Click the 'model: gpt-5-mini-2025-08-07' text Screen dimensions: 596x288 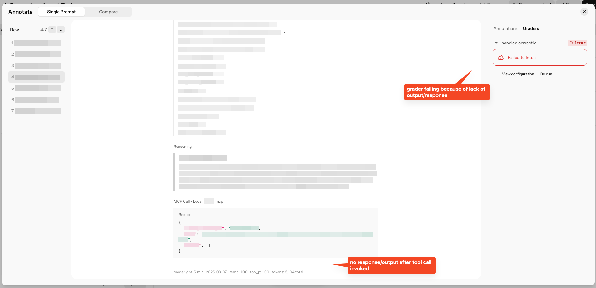click(x=200, y=272)
